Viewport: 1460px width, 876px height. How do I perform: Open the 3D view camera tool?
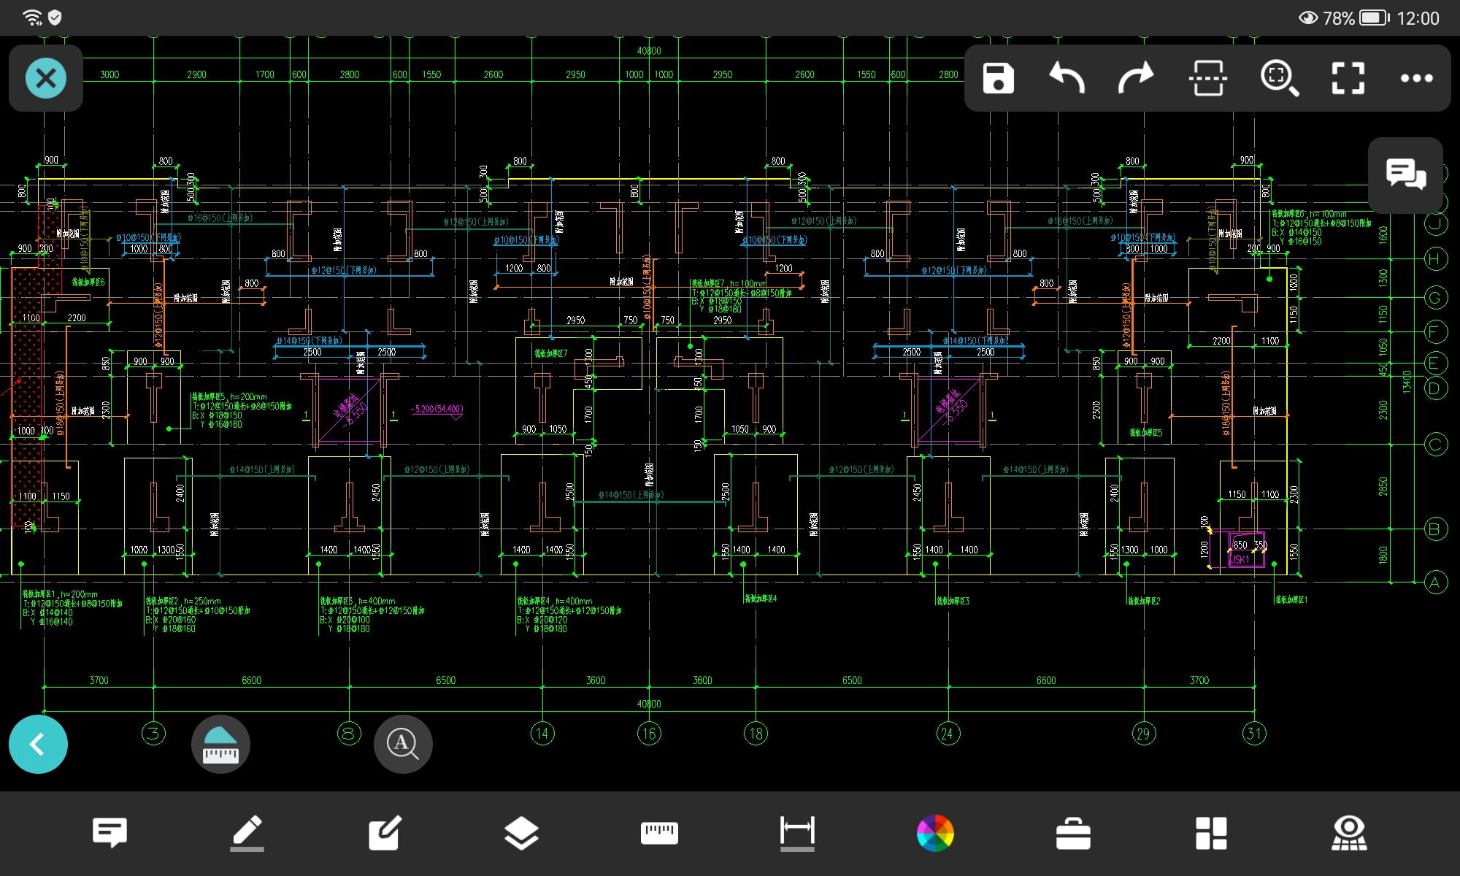click(x=1349, y=833)
